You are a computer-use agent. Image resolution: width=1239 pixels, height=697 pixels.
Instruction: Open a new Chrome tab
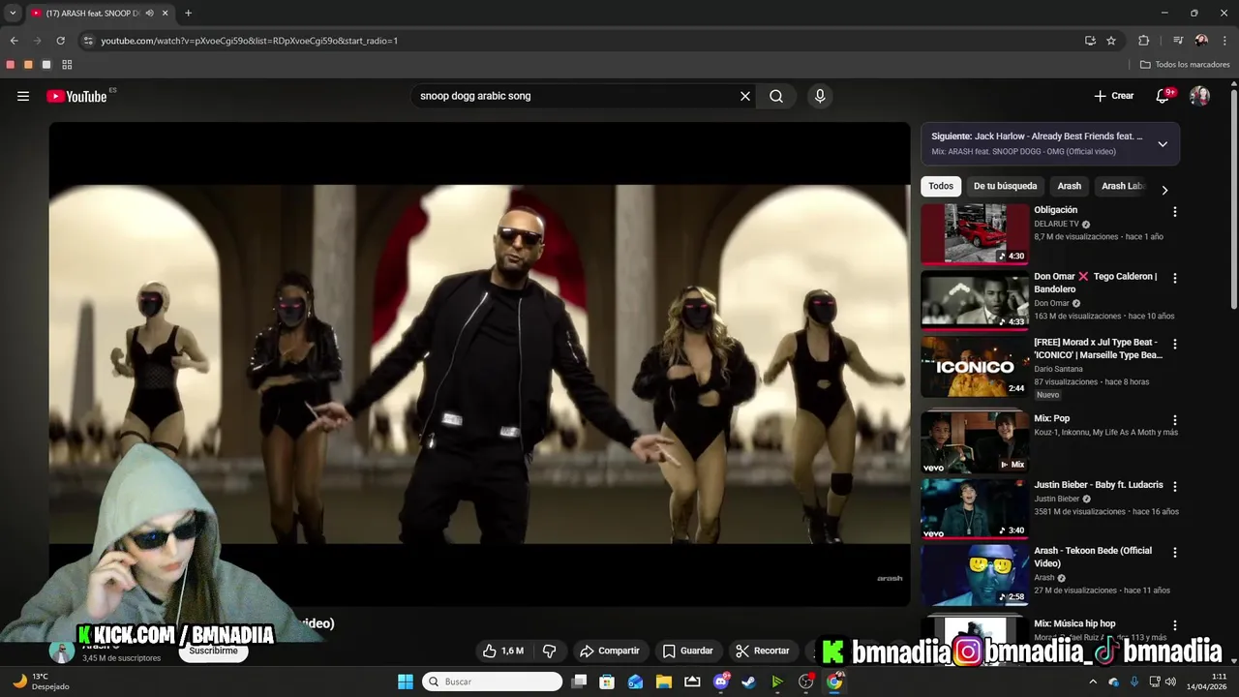(188, 14)
